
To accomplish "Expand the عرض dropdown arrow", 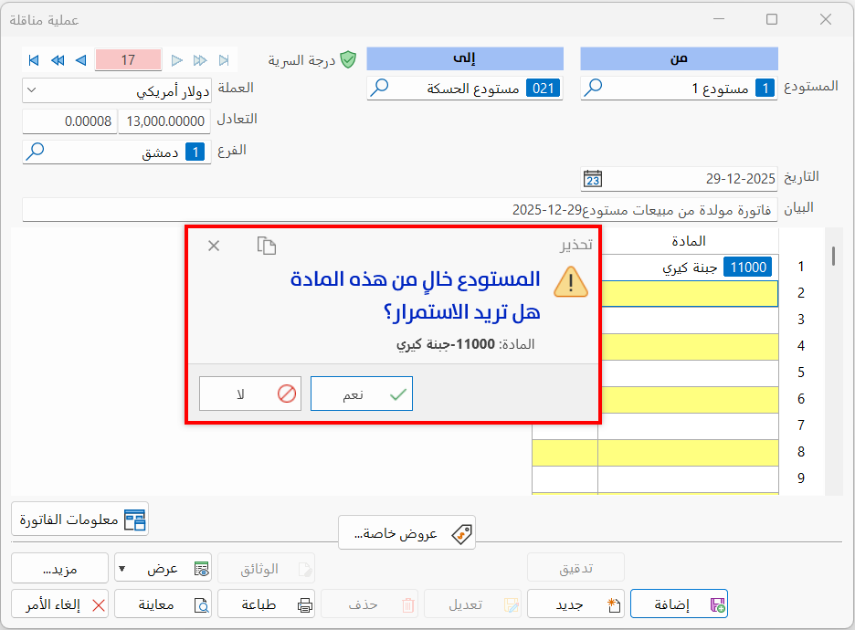I will (x=122, y=569).
